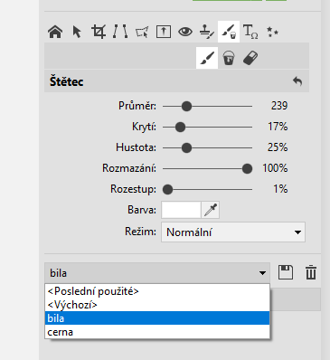330x360 pixels.
Task: Click the white Barva color swatch
Action: (181, 210)
